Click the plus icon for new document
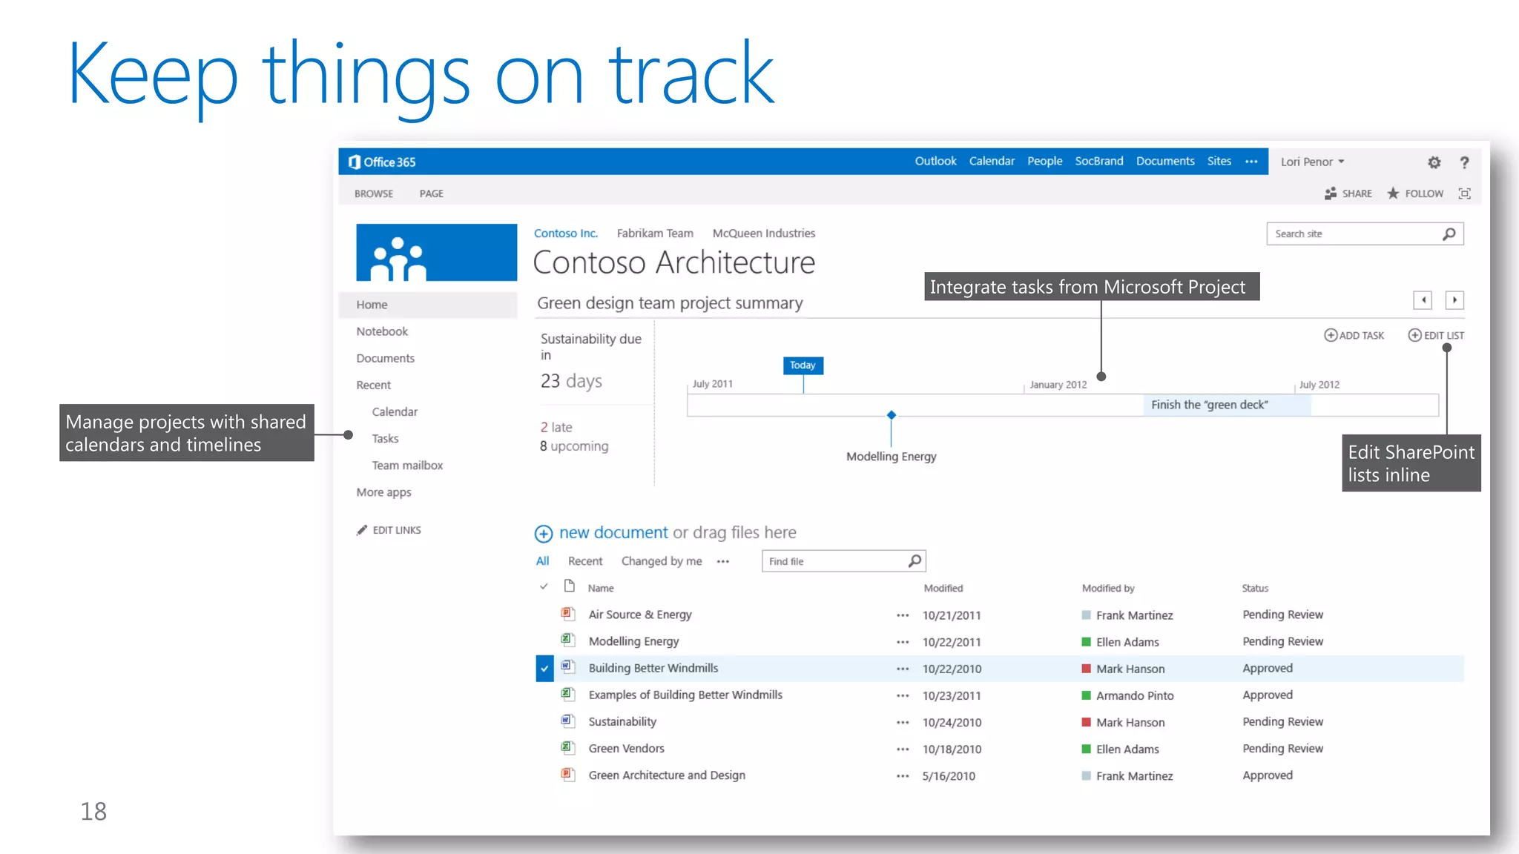This screenshot has width=1519, height=854. (544, 534)
